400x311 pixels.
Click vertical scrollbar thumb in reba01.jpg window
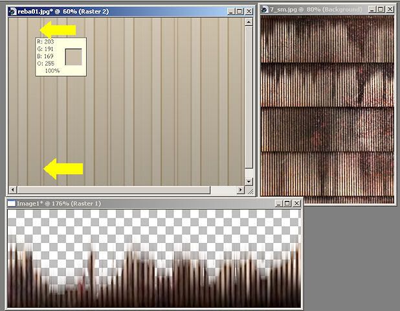pyautogui.click(x=249, y=97)
